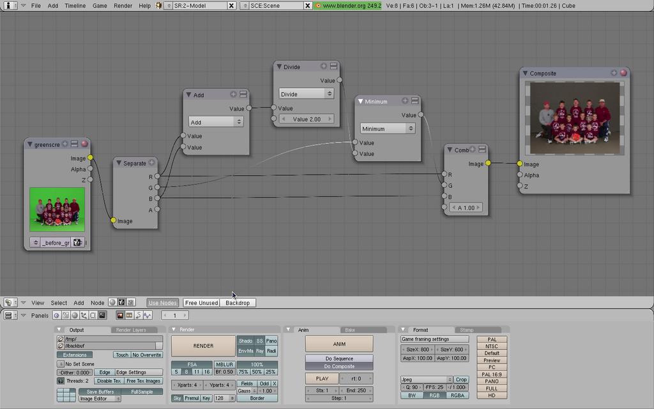Click red preview sphere on greenscreen node
Screen dimensions: 654x409
84,144
